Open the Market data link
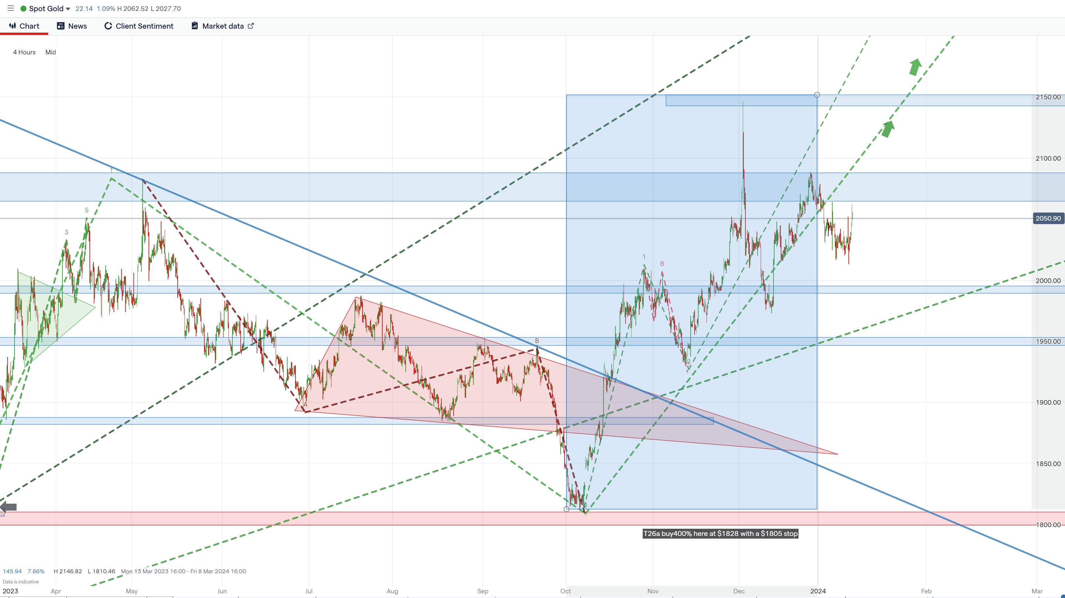 [223, 26]
